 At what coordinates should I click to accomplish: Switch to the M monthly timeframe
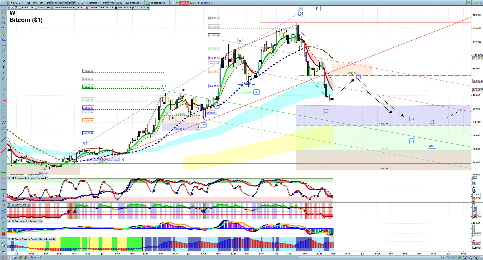78,3
